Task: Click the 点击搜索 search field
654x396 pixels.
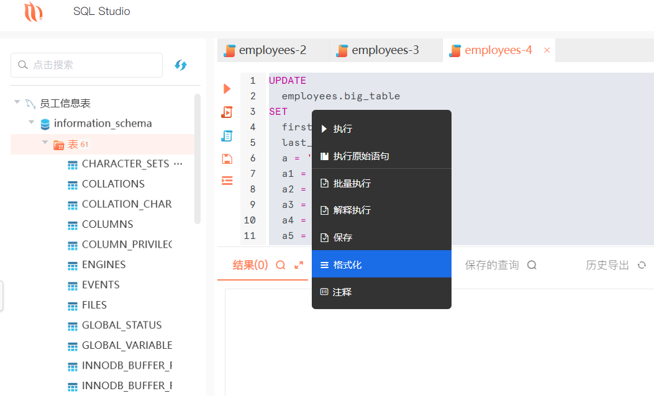Action: (x=87, y=65)
